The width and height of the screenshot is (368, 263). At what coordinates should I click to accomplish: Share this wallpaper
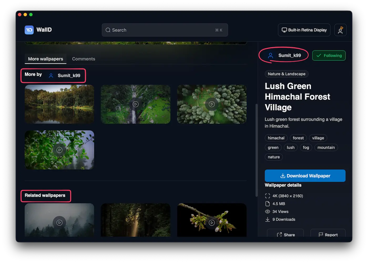[x=285, y=234]
